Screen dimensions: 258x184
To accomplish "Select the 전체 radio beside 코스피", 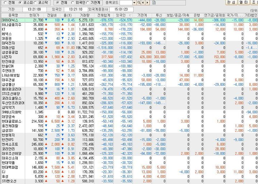I will [x=5, y=3].
